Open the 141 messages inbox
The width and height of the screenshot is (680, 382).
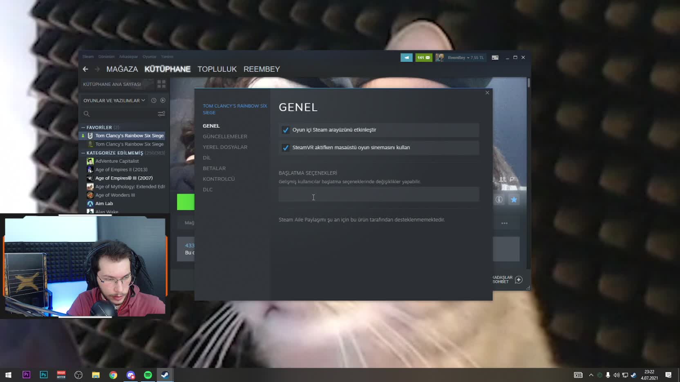pos(424,58)
